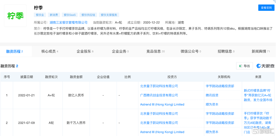Open 顺为资本 in the A轮 row

point(212,132)
